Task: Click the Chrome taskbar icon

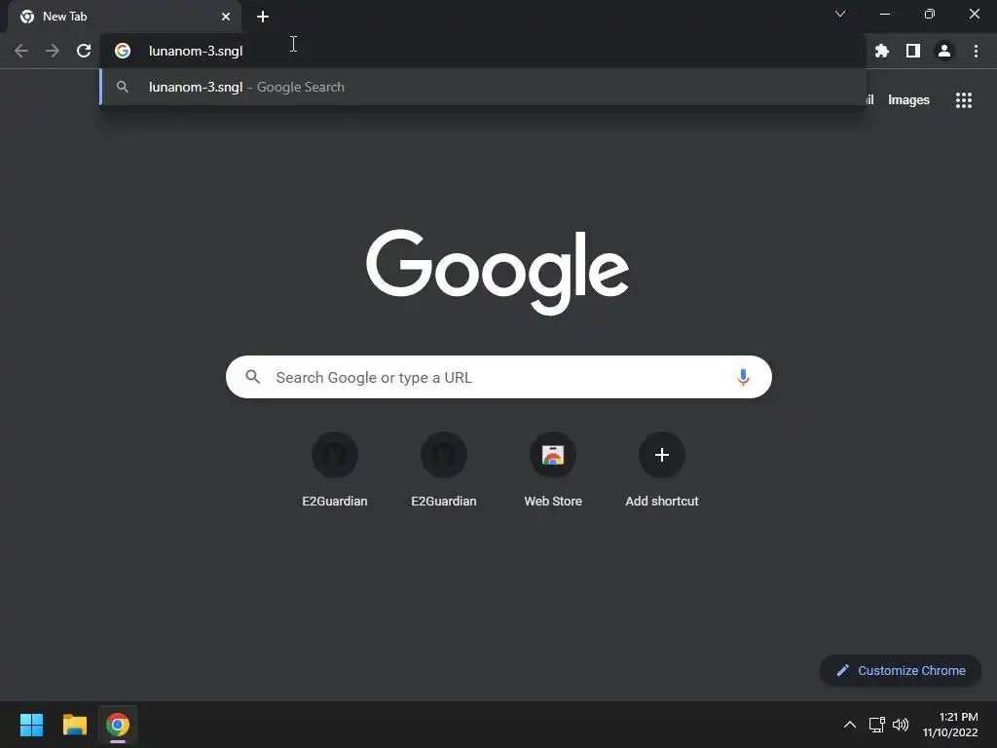Action: tap(118, 725)
